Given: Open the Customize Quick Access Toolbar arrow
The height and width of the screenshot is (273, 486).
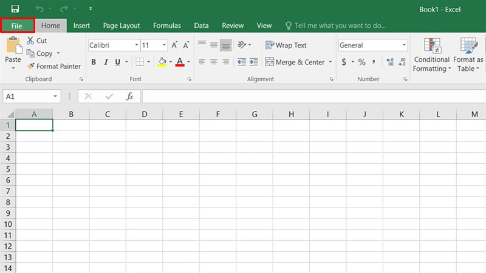Looking at the screenshot, I should pyautogui.click(x=91, y=8).
